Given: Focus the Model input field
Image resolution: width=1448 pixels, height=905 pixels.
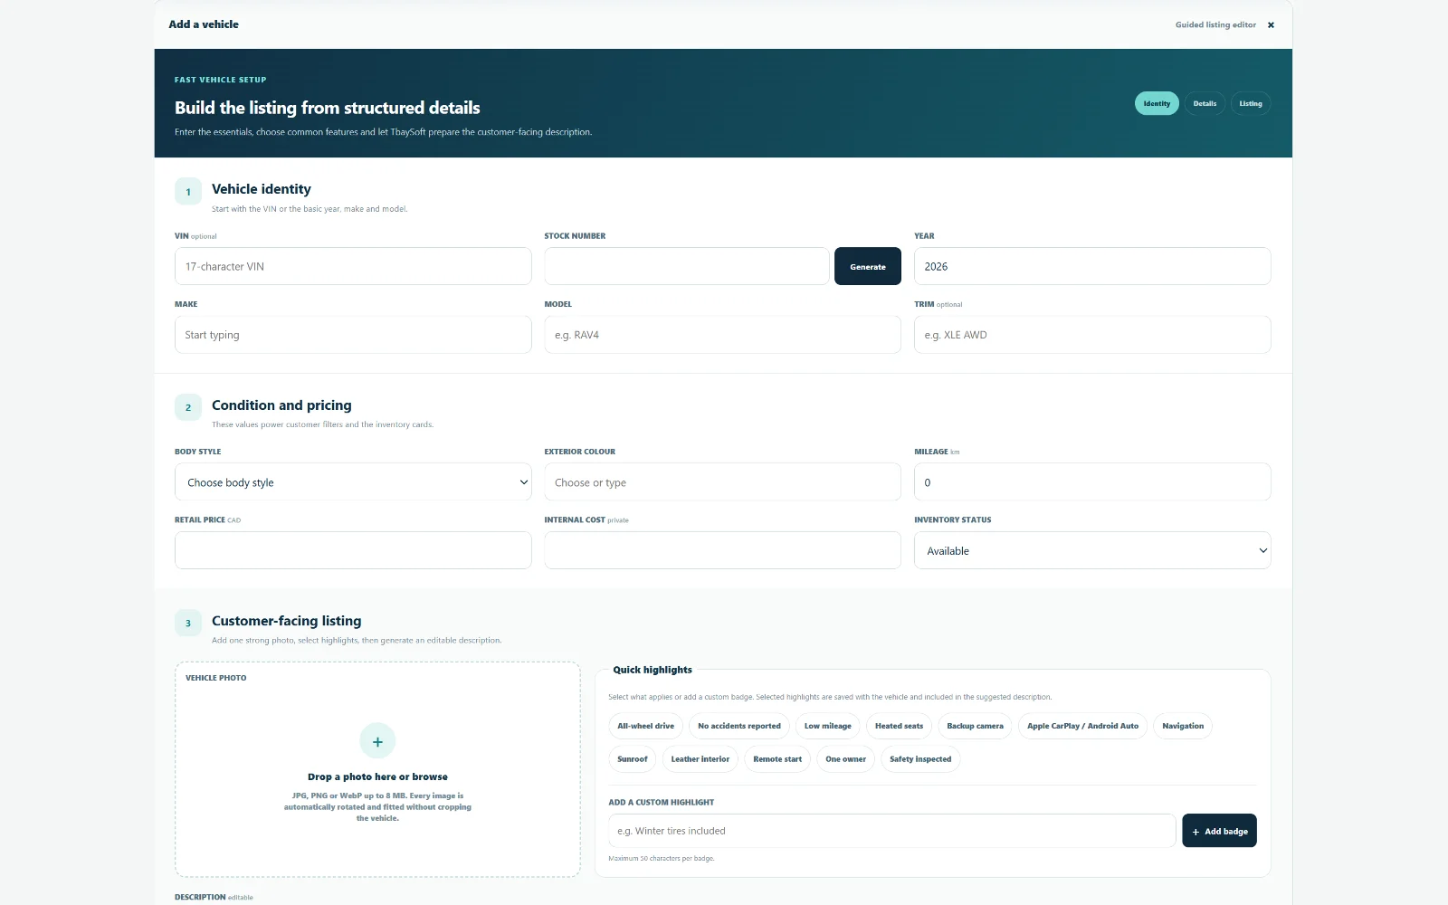Looking at the screenshot, I should click(x=722, y=335).
